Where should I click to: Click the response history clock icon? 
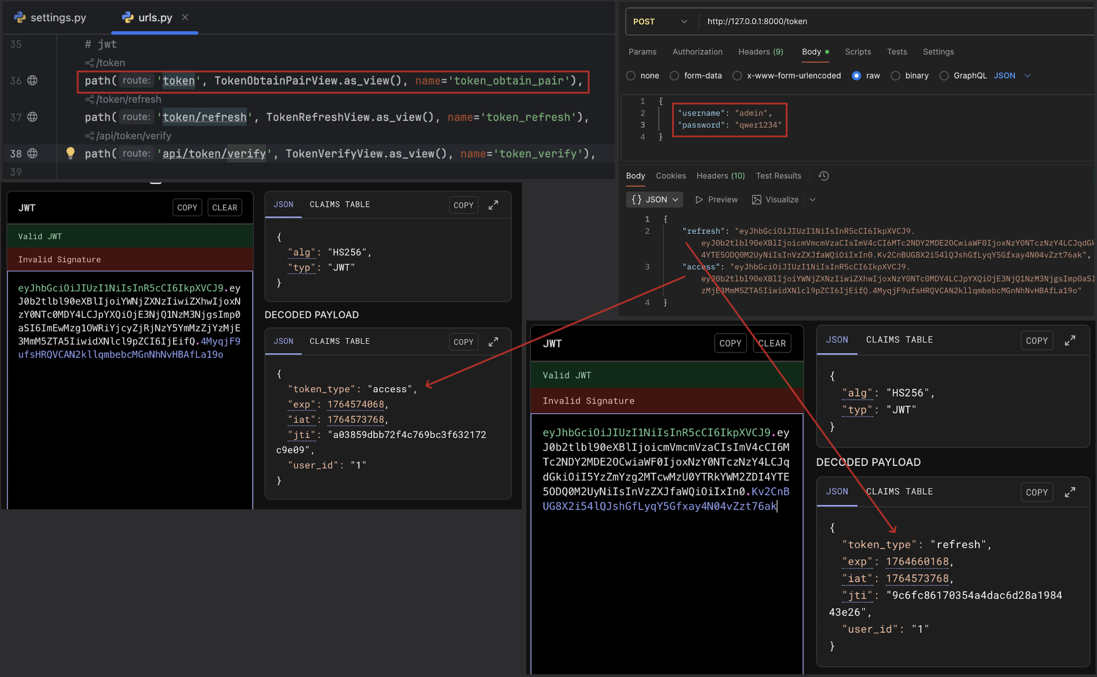pyautogui.click(x=824, y=176)
